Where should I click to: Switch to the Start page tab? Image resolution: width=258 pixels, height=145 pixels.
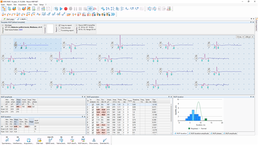(x=9, y=19)
